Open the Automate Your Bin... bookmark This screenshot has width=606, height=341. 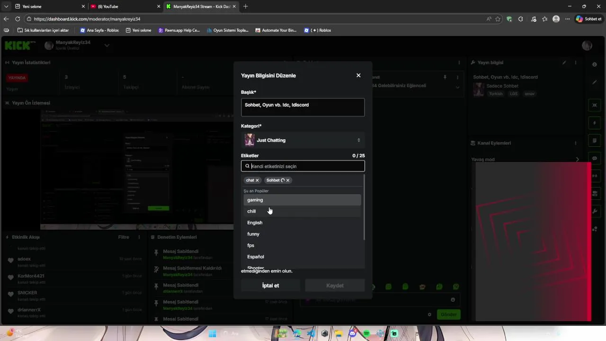pyautogui.click(x=276, y=30)
